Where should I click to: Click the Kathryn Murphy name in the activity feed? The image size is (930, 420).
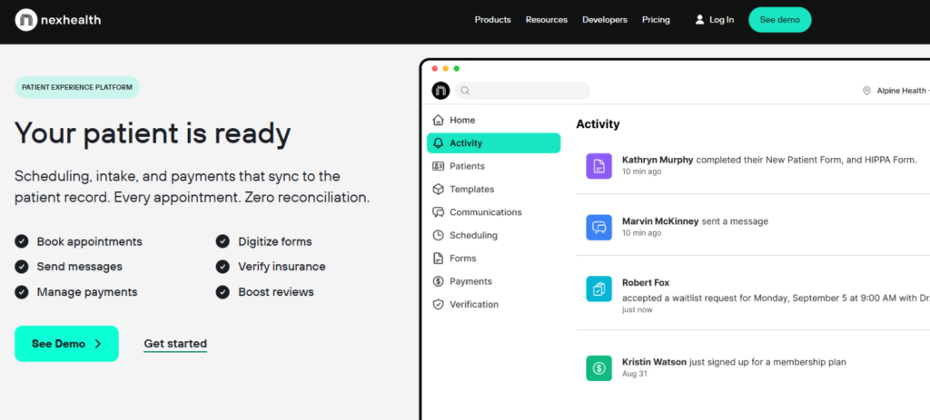[658, 160]
